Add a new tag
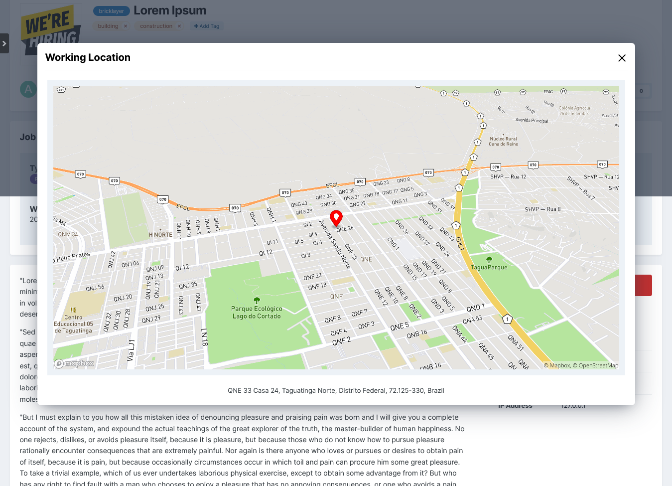The image size is (672, 486). (207, 26)
